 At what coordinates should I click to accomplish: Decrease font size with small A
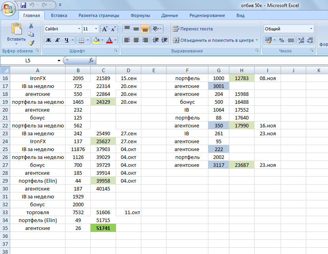[113, 29]
